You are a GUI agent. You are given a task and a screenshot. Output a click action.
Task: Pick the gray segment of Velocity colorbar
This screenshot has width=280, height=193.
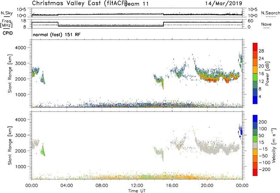[255, 146]
